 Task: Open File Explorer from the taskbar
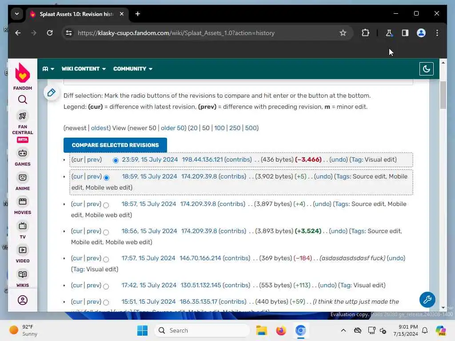(261, 330)
